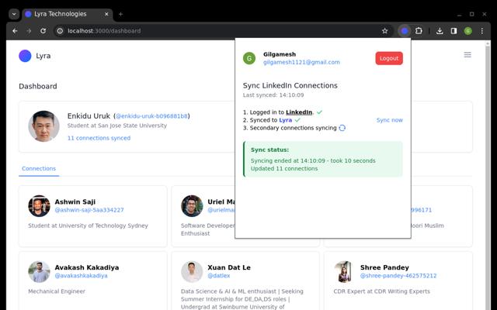Click the Xuan Dat Le name

(229, 267)
